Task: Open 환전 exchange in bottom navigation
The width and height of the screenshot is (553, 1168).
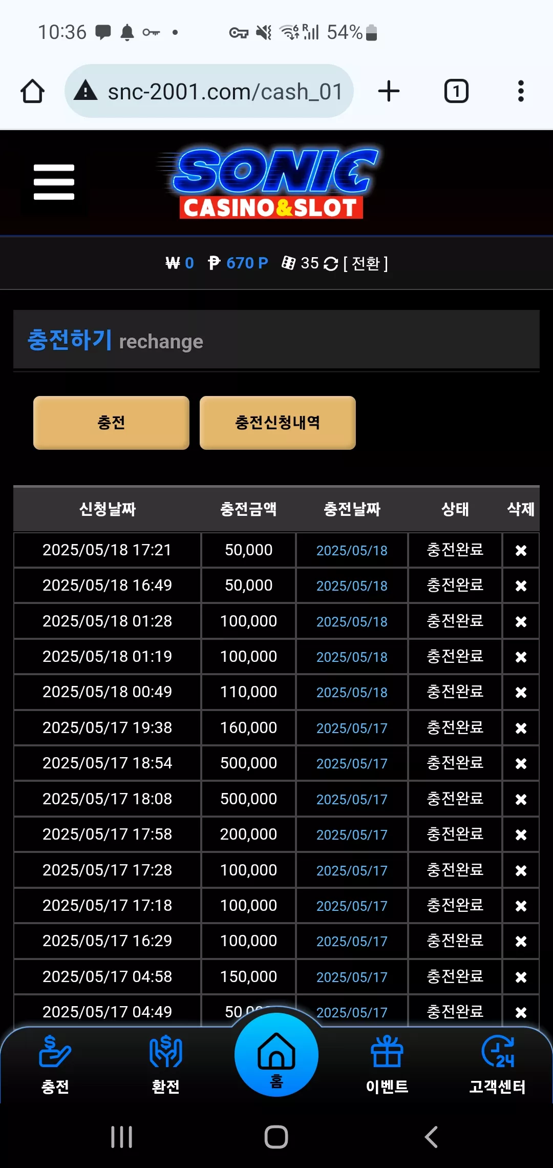Action: tap(165, 1064)
